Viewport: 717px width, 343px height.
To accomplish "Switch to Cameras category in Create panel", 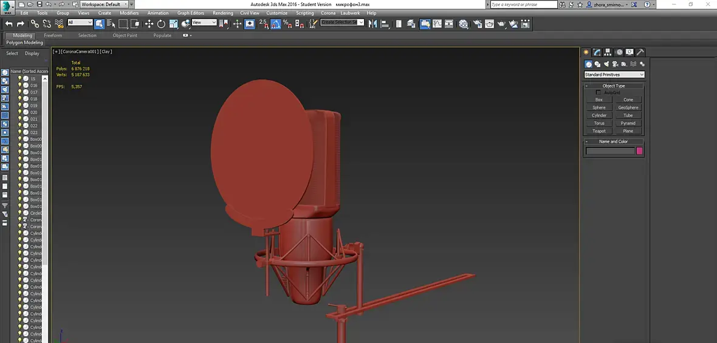I will point(616,64).
